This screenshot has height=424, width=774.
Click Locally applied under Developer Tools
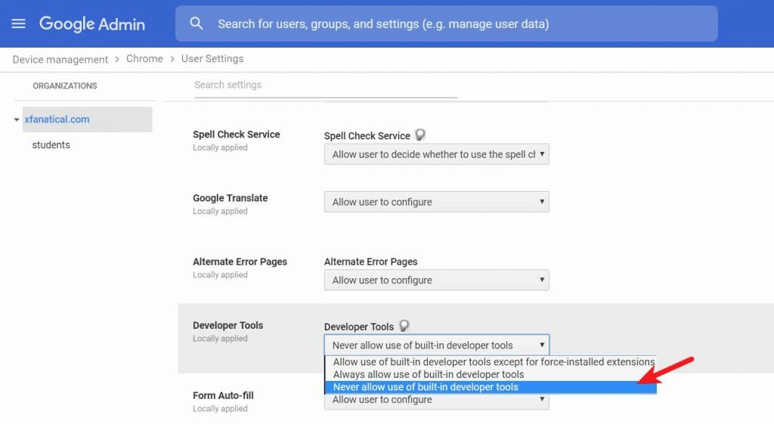tap(220, 339)
